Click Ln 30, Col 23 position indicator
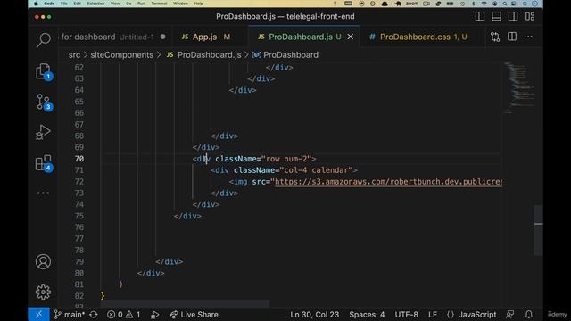The image size is (571, 321). pos(315,315)
